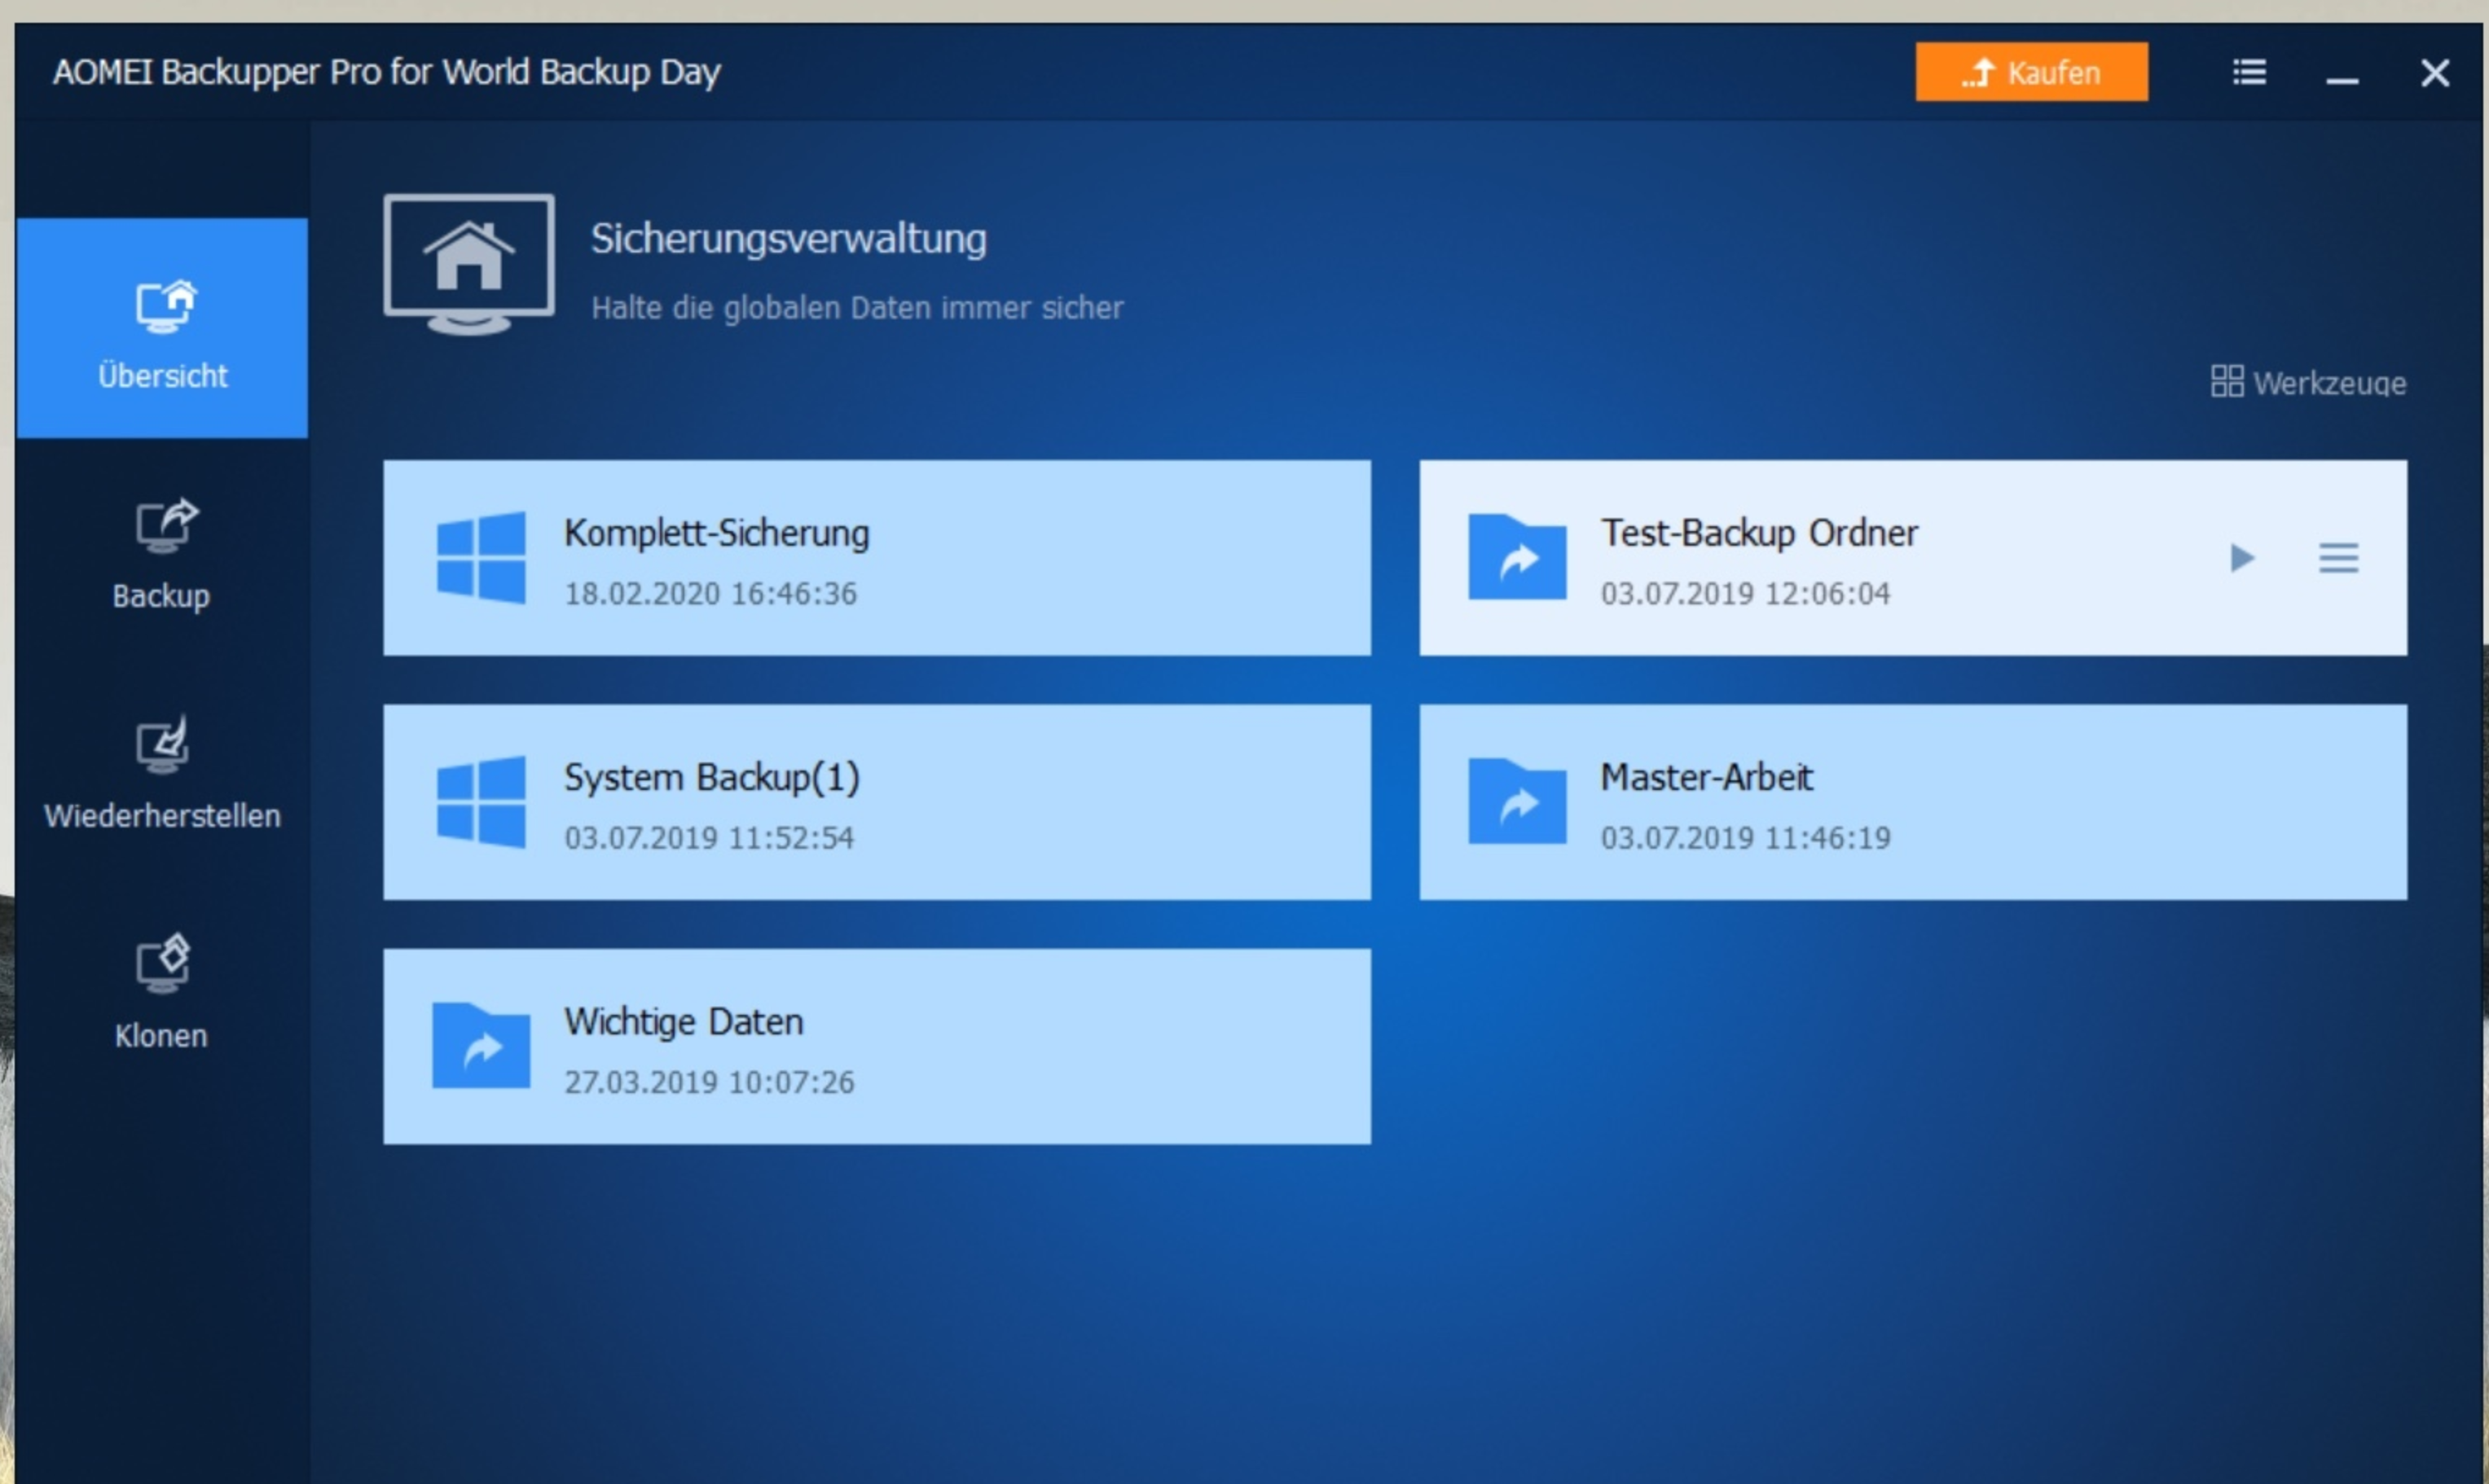Click the Windows icon on System Backup(1)
This screenshot has width=2489, height=1484.
point(481,802)
